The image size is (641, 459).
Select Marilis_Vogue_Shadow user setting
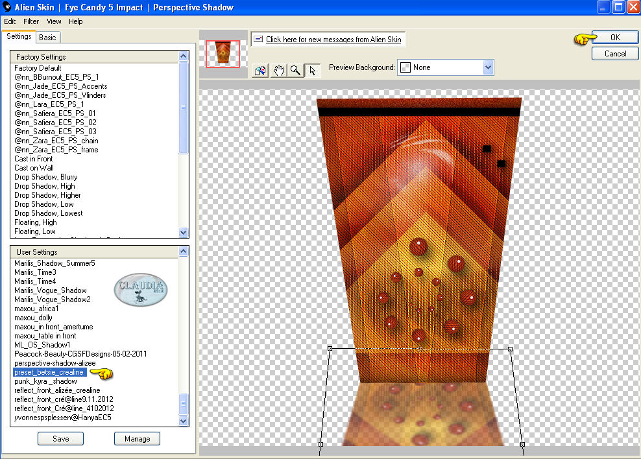[51, 290]
